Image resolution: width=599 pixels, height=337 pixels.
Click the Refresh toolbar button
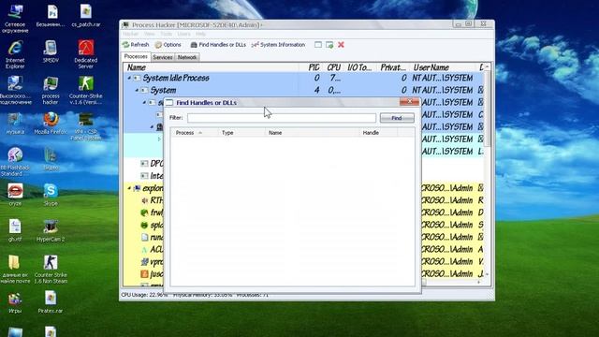136,45
